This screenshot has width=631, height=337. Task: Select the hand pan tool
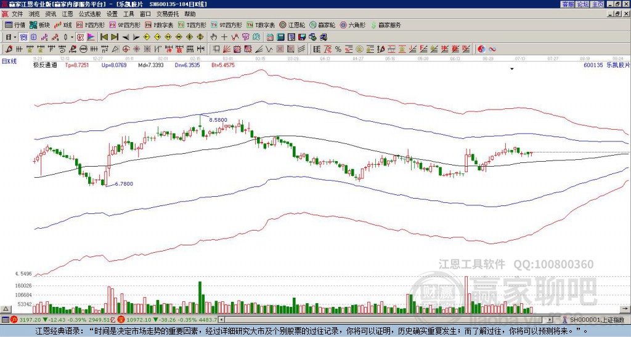[x=214, y=37]
